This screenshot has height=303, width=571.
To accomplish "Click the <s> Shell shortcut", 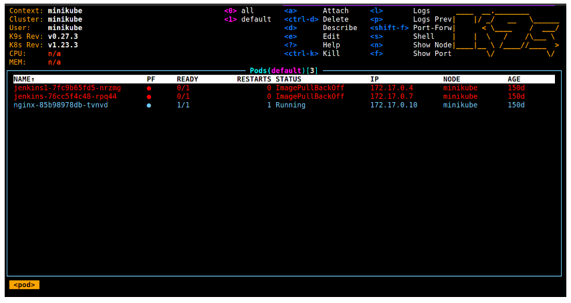I will 403,36.
